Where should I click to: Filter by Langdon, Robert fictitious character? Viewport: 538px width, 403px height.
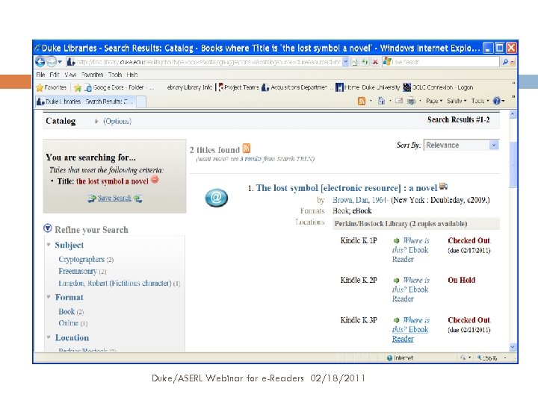pyautogui.click(x=114, y=283)
